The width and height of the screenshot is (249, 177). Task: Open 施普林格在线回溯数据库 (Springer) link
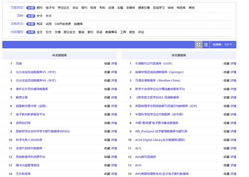(x=159, y=72)
